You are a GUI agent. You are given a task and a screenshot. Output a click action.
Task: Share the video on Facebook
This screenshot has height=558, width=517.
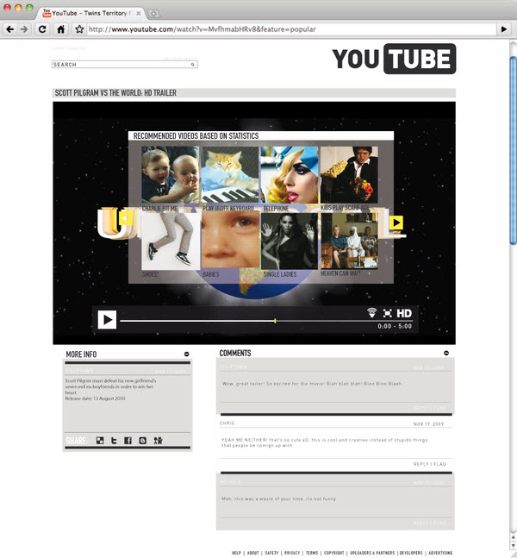tap(128, 441)
